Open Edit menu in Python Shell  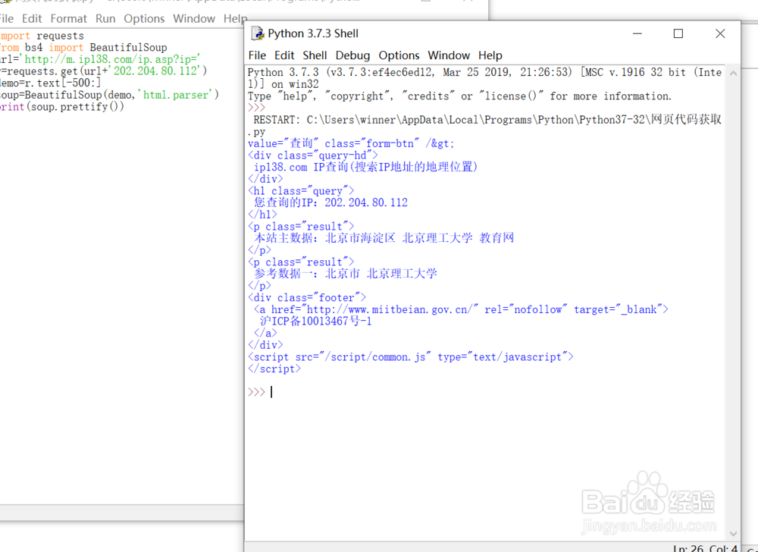point(284,55)
